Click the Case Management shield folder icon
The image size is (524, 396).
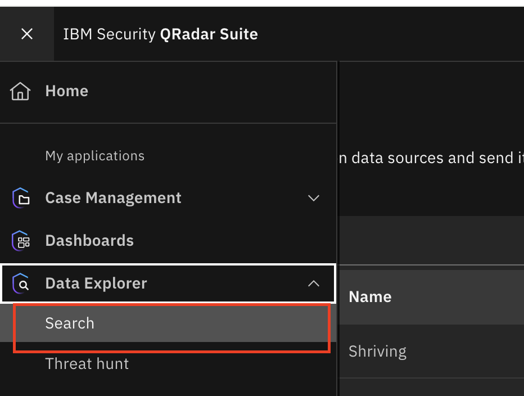click(21, 197)
